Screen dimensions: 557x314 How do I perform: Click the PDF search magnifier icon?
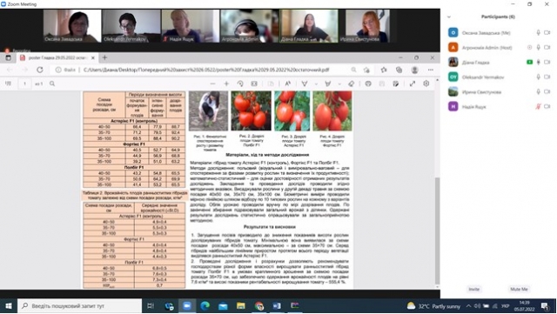[x=52, y=84]
